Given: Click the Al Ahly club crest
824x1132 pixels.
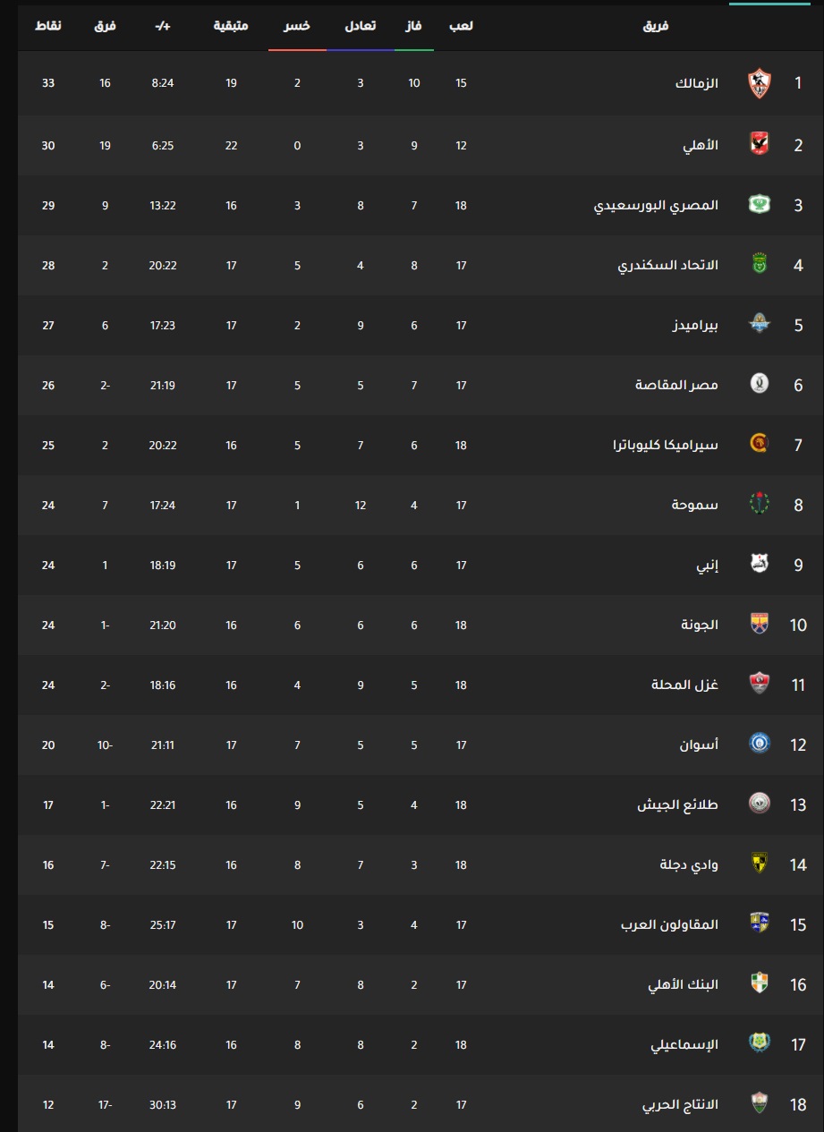Looking at the screenshot, I should [x=759, y=143].
